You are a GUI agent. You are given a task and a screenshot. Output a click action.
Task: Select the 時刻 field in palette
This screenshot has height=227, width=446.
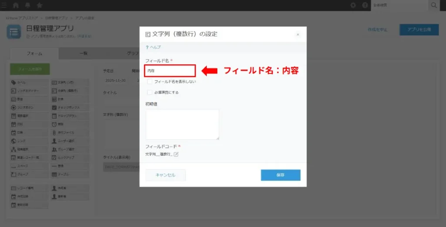(70, 124)
